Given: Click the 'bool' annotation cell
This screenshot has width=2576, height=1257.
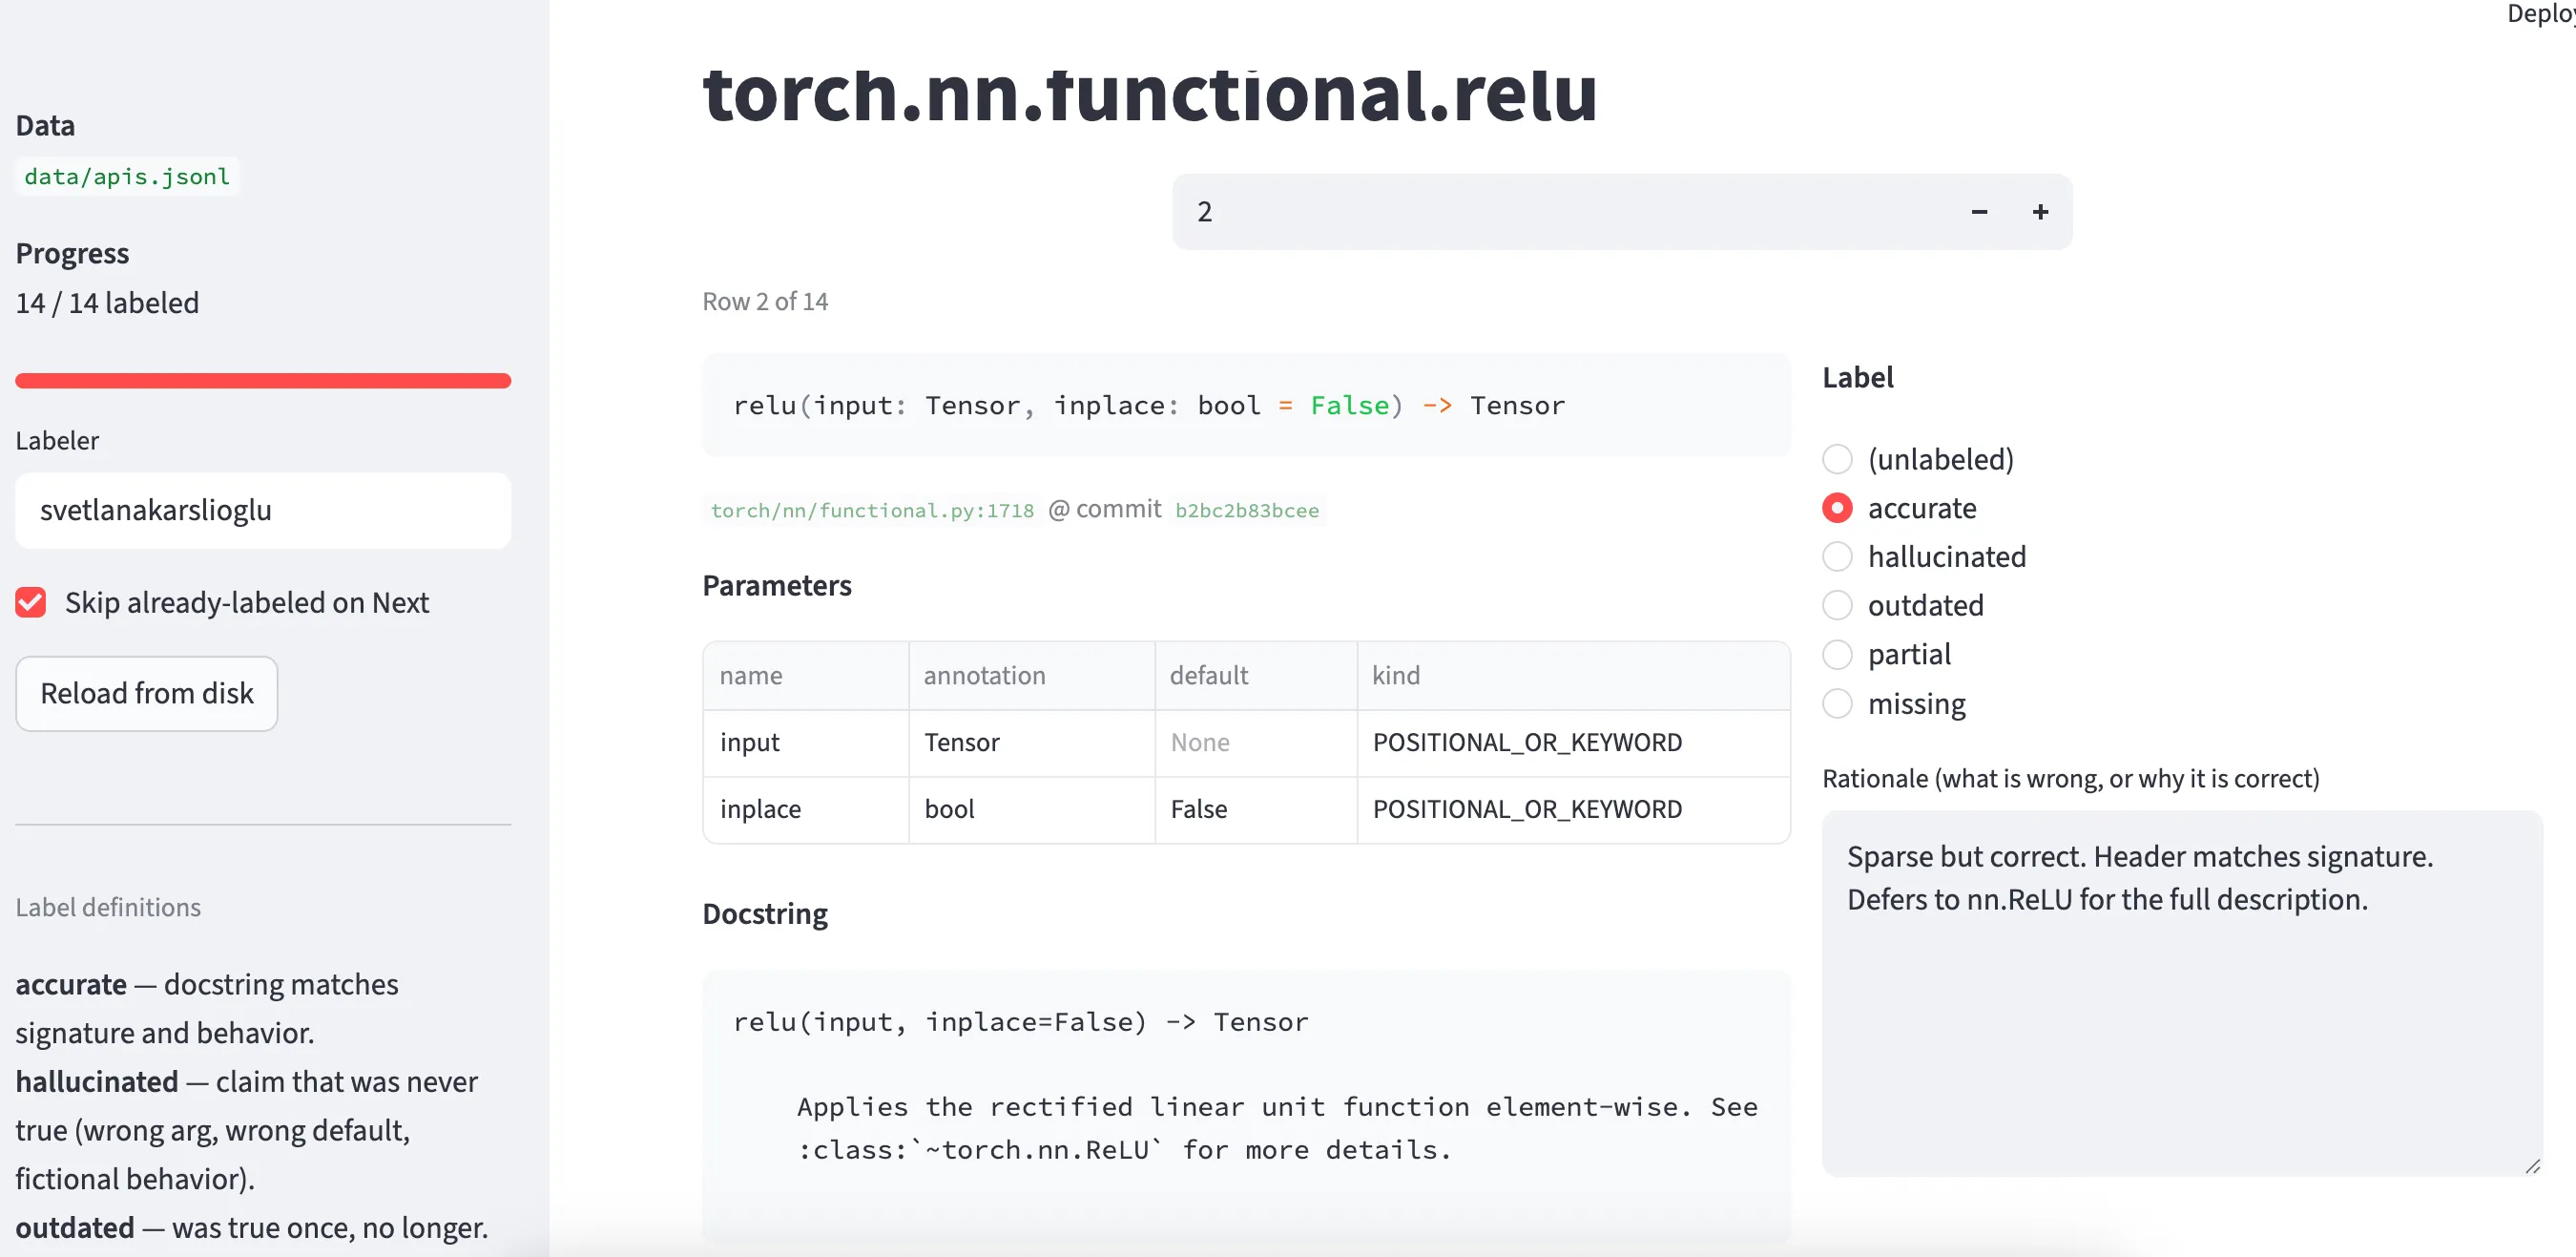Looking at the screenshot, I should [1032, 808].
